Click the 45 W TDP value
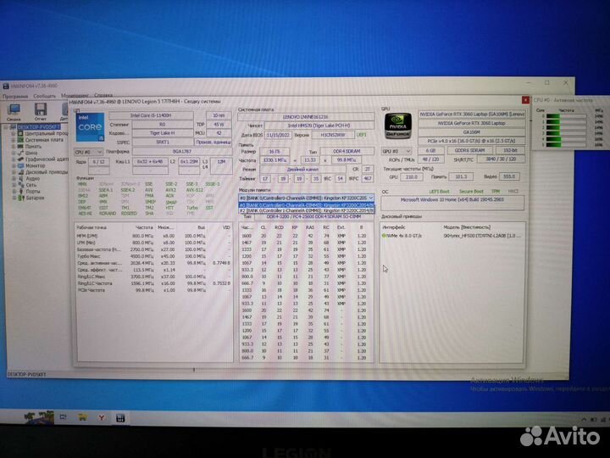The image size is (610, 458). [x=219, y=125]
